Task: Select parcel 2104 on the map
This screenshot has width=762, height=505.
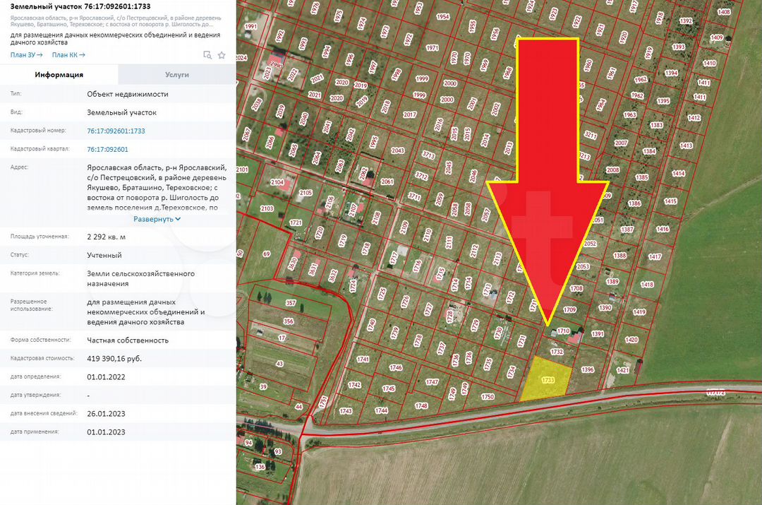Action: coord(277,182)
